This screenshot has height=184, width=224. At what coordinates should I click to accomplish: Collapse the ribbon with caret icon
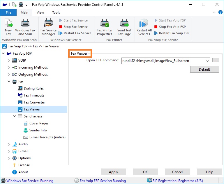[x=214, y=12]
